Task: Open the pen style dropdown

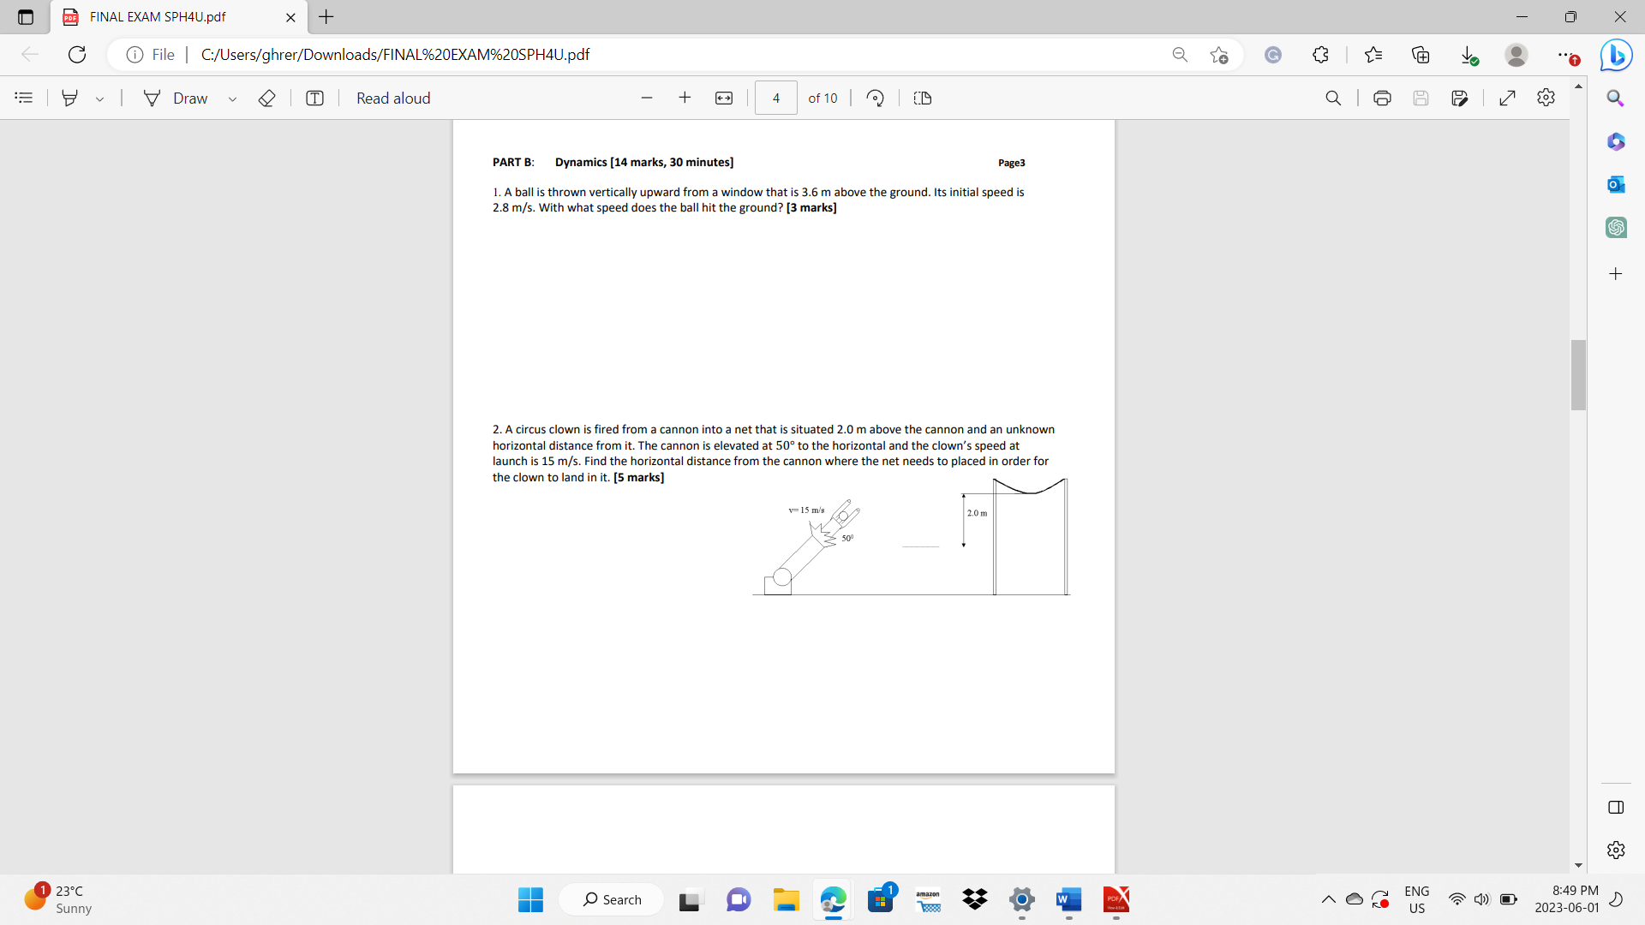Action: (x=99, y=98)
